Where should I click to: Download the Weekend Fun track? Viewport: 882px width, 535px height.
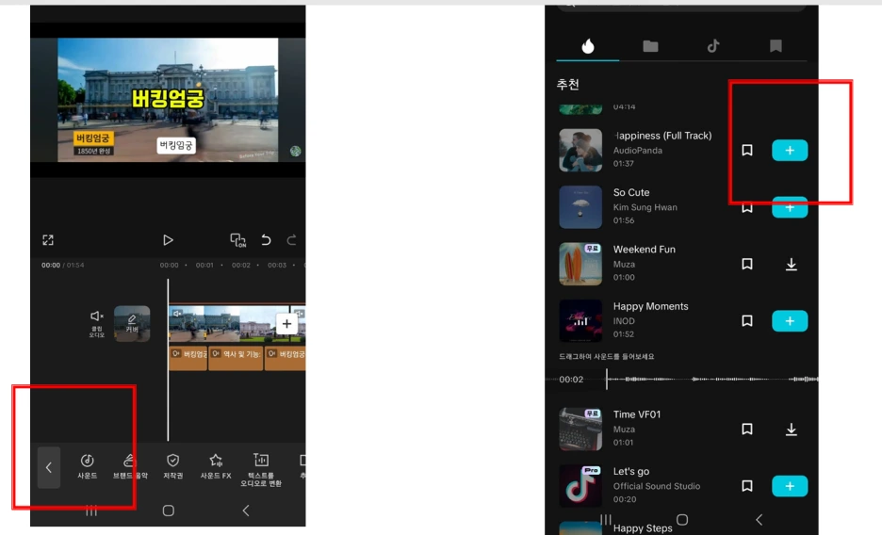pyautogui.click(x=791, y=264)
